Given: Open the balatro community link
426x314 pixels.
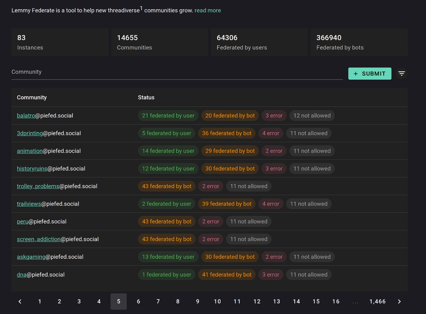Looking at the screenshot, I should 26,116.
